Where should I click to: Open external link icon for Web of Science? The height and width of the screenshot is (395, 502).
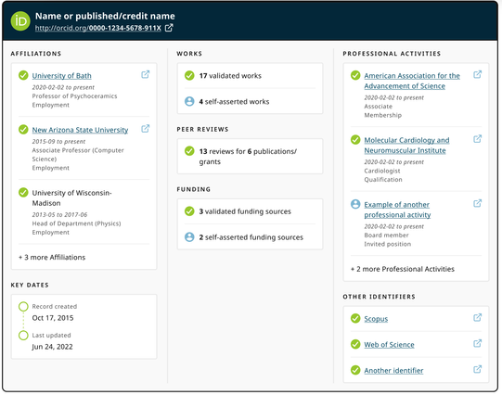[x=477, y=343]
